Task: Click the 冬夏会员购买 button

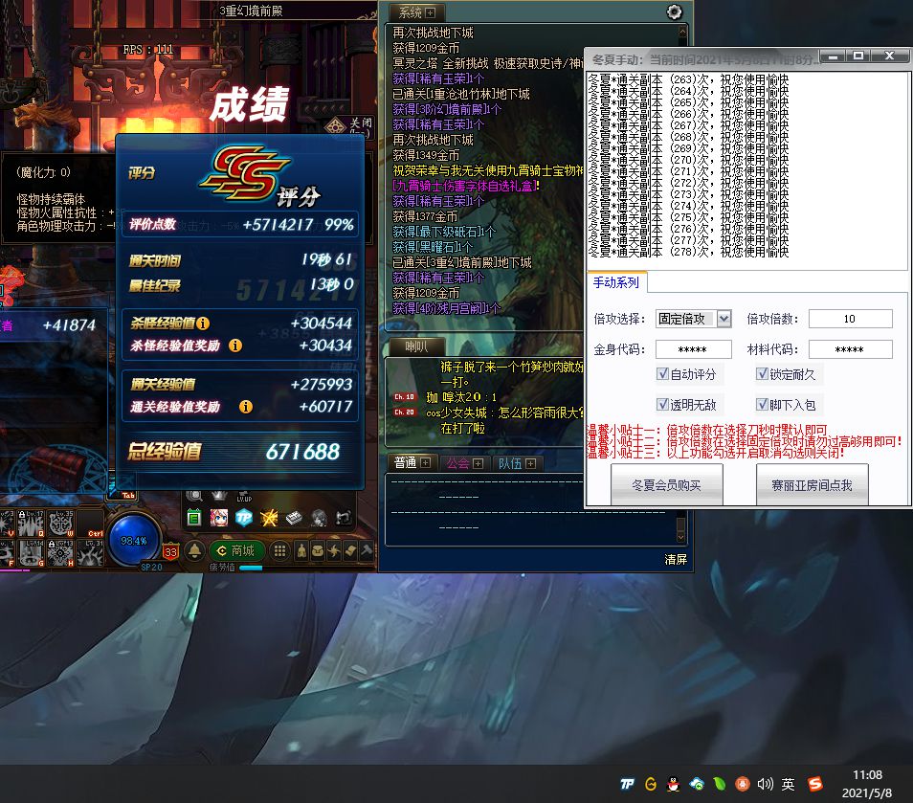Action: [x=667, y=485]
